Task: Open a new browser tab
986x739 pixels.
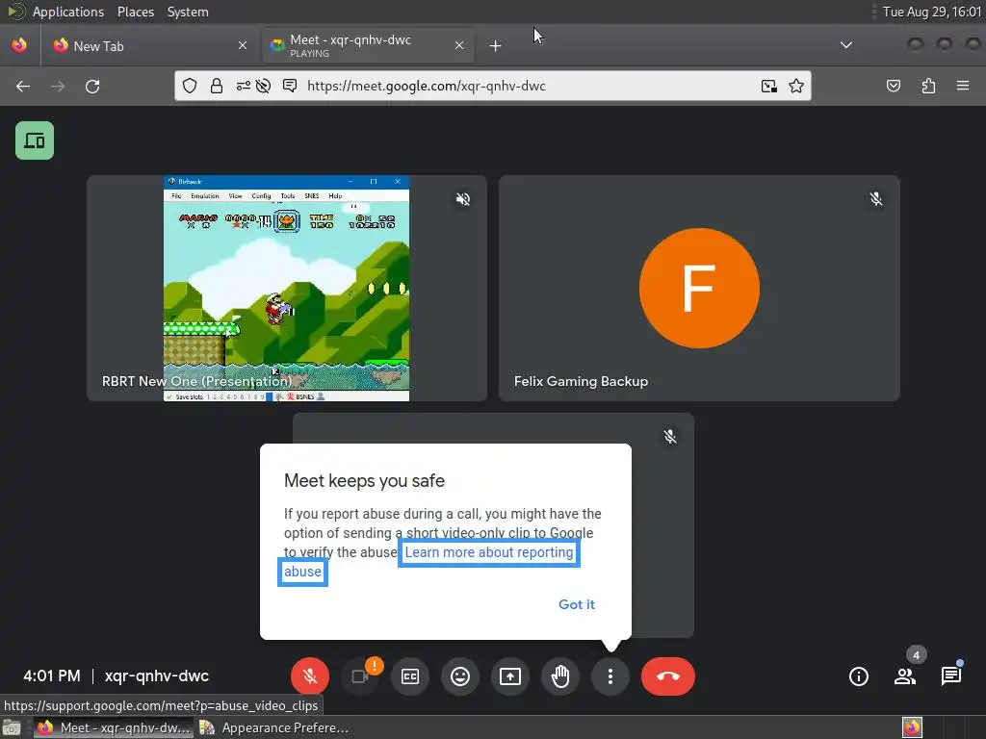Action: click(495, 46)
